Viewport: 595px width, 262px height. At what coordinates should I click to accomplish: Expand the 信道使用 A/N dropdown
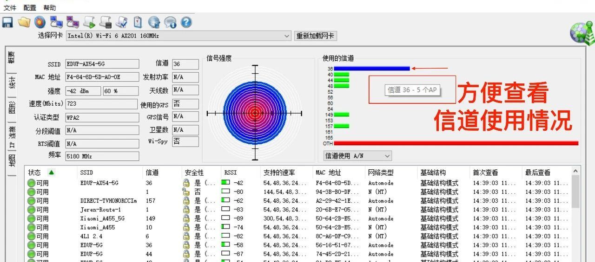[x=387, y=156]
